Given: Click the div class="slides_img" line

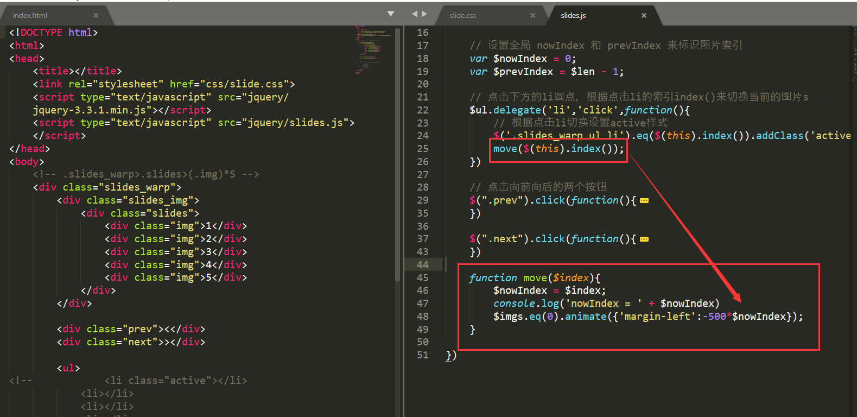Looking at the screenshot, I should 128,200.
